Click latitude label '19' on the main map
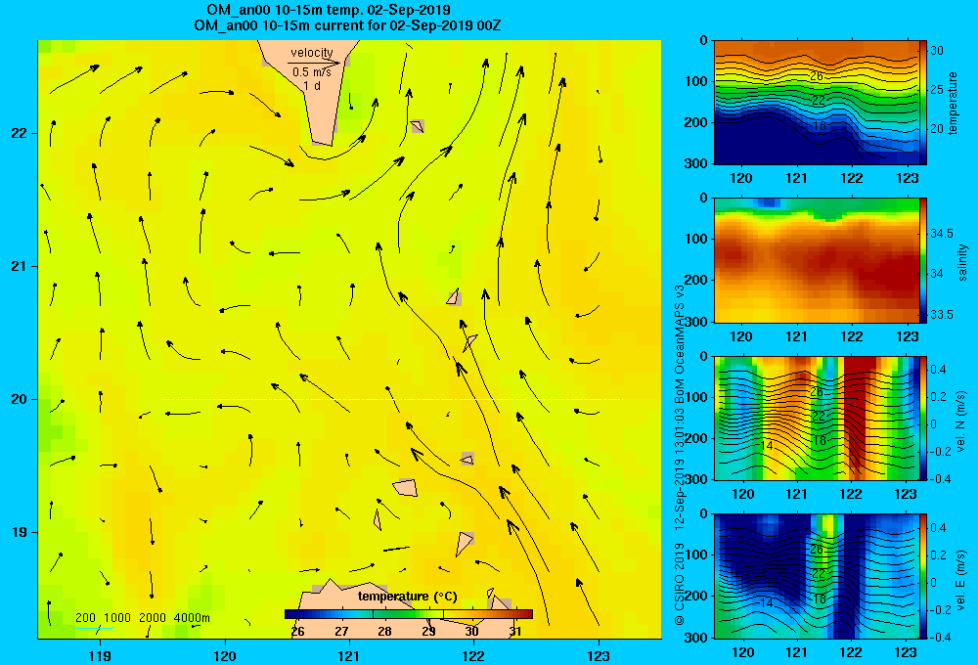Screen dimensions: 978x665 [x=20, y=532]
